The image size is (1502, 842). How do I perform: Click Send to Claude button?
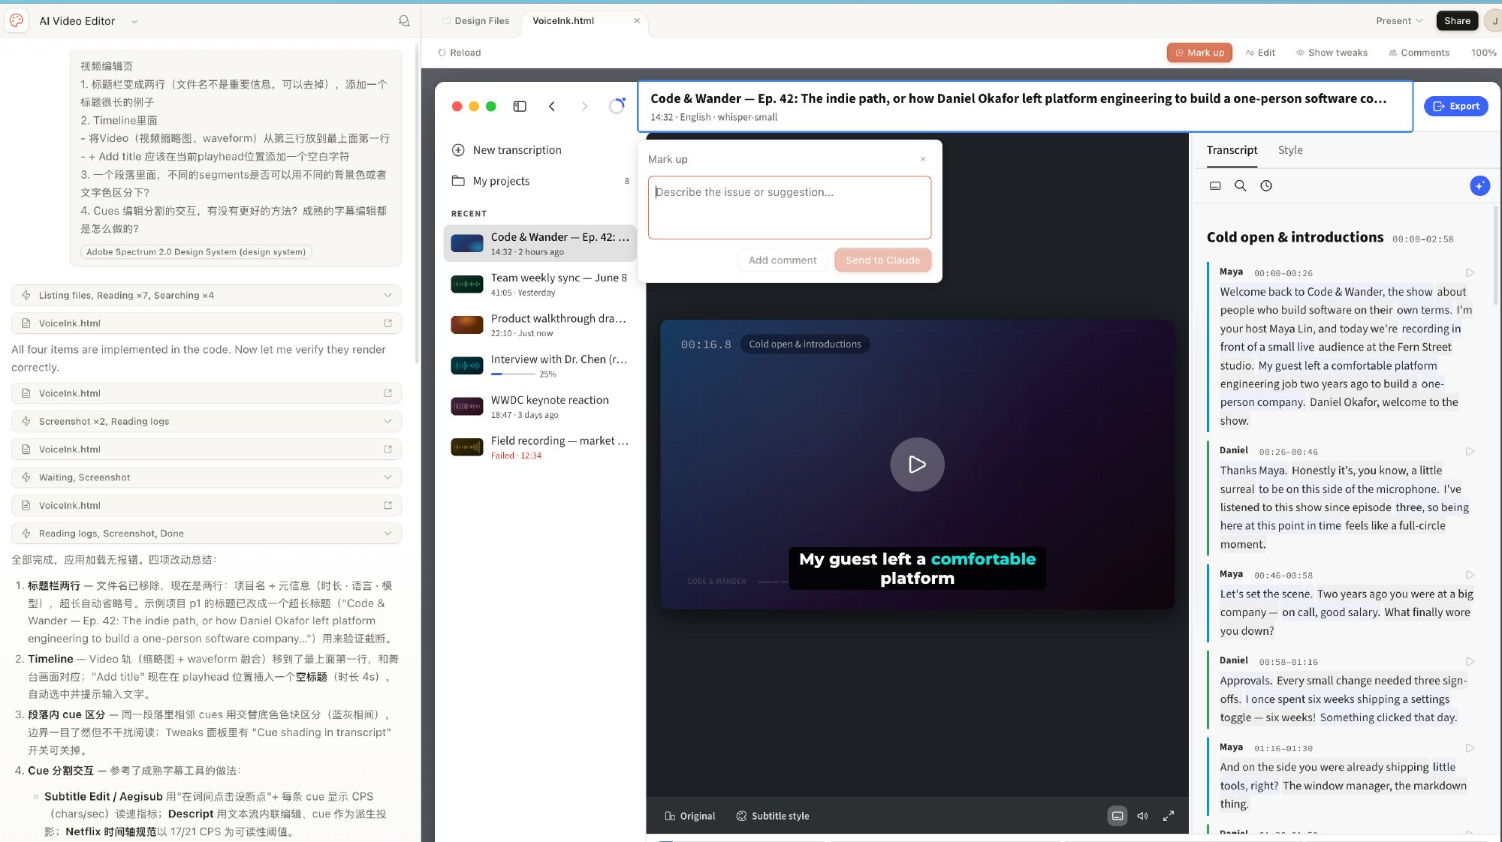coord(882,260)
